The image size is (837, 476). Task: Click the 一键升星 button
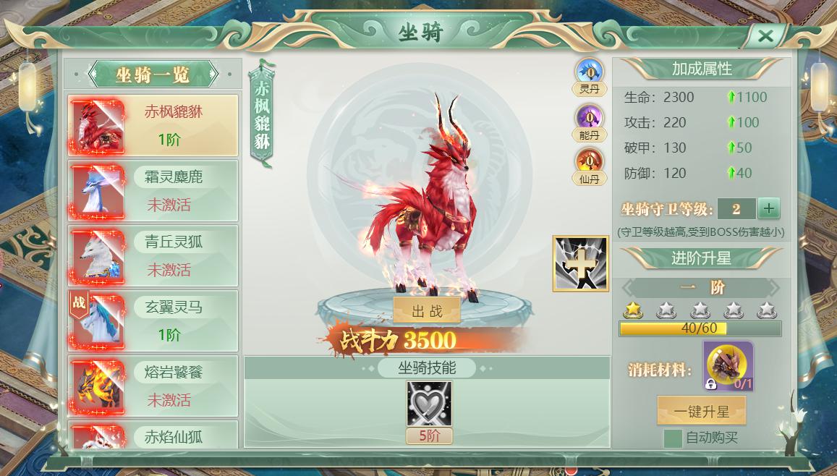click(702, 412)
